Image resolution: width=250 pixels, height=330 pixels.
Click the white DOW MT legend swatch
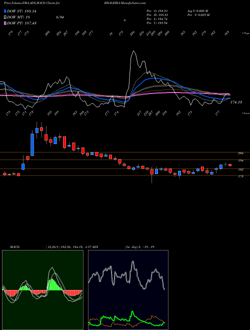5,17
